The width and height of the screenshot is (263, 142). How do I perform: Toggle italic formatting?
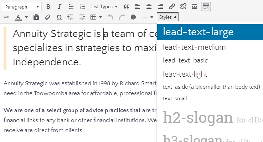pos(60,7)
